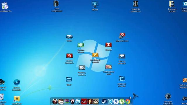Launch Binding of Isaac from the dock

[x=72, y=101]
